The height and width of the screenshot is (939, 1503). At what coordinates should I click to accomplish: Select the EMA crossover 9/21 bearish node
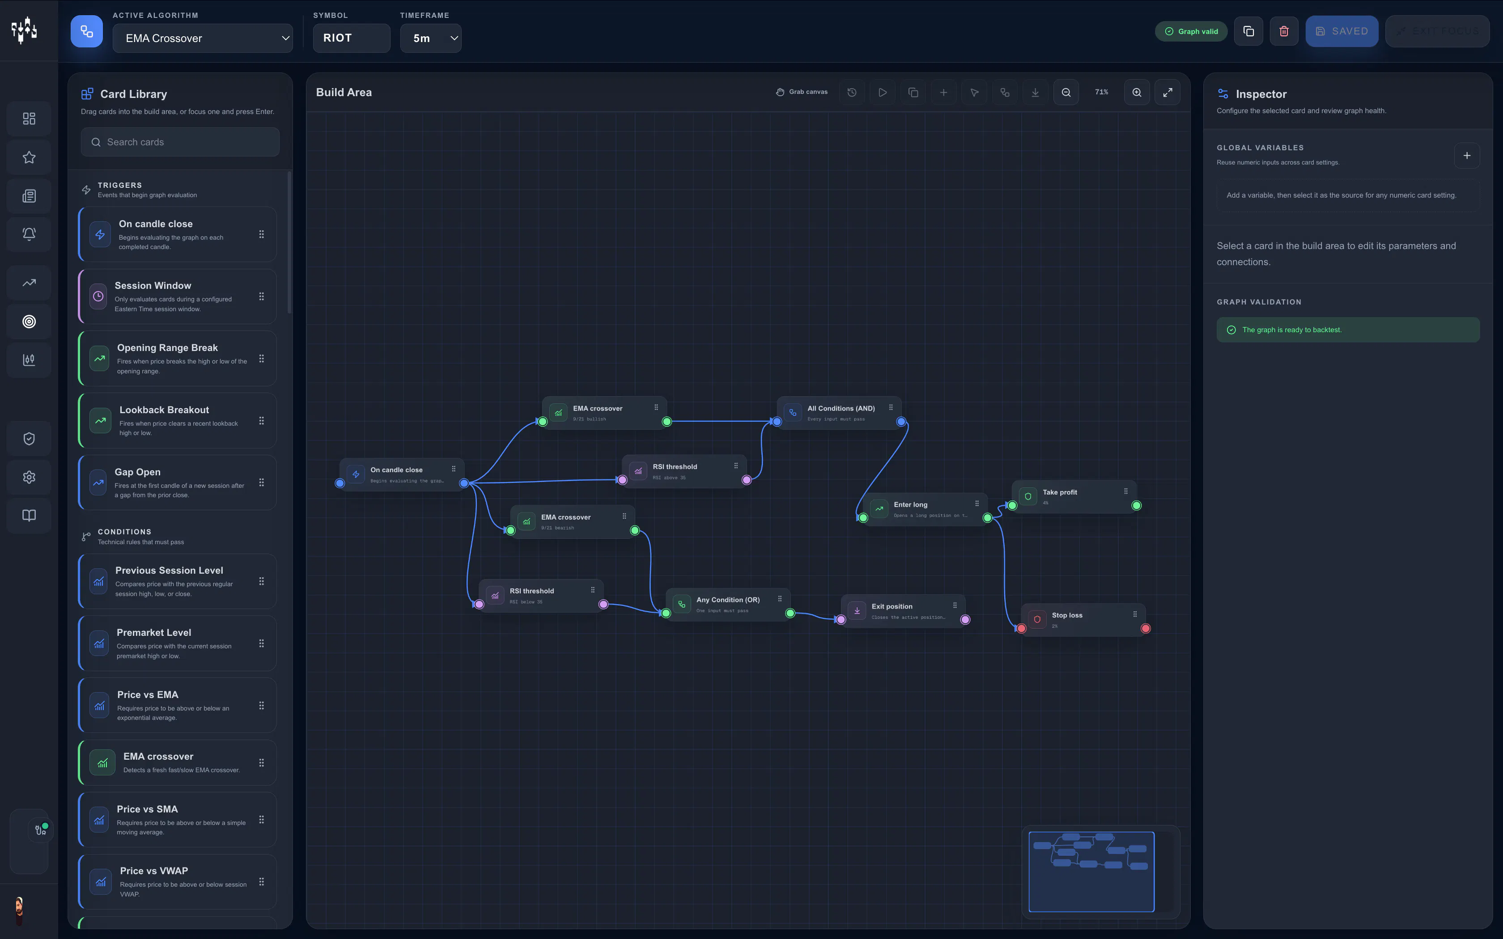tap(573, 522)
